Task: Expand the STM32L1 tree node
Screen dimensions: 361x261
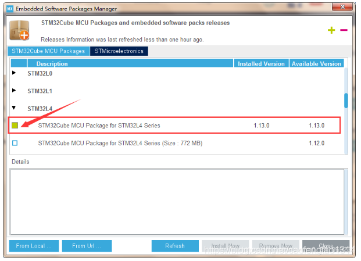Action: (x=14, y=91)
